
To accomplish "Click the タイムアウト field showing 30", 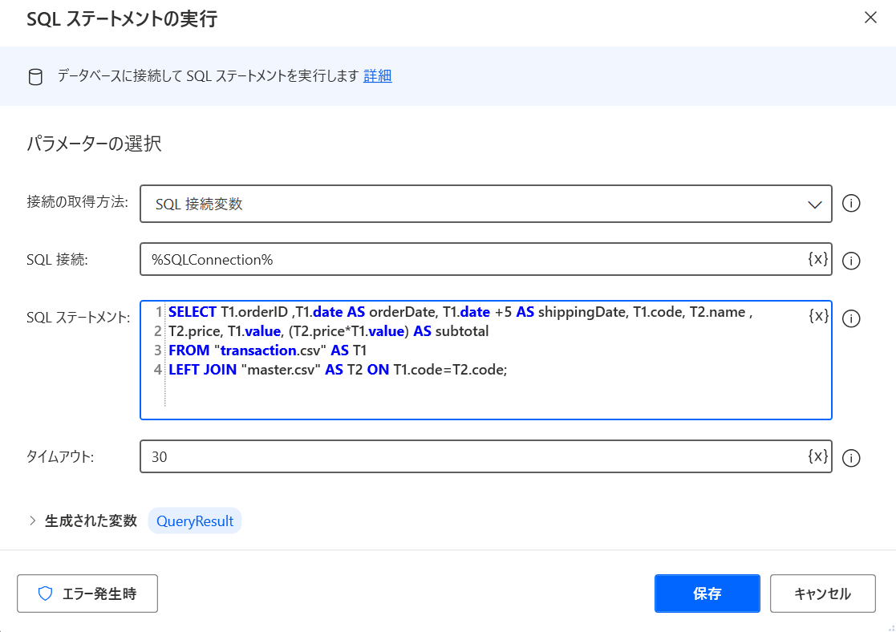I will click(x=486, y=456).
